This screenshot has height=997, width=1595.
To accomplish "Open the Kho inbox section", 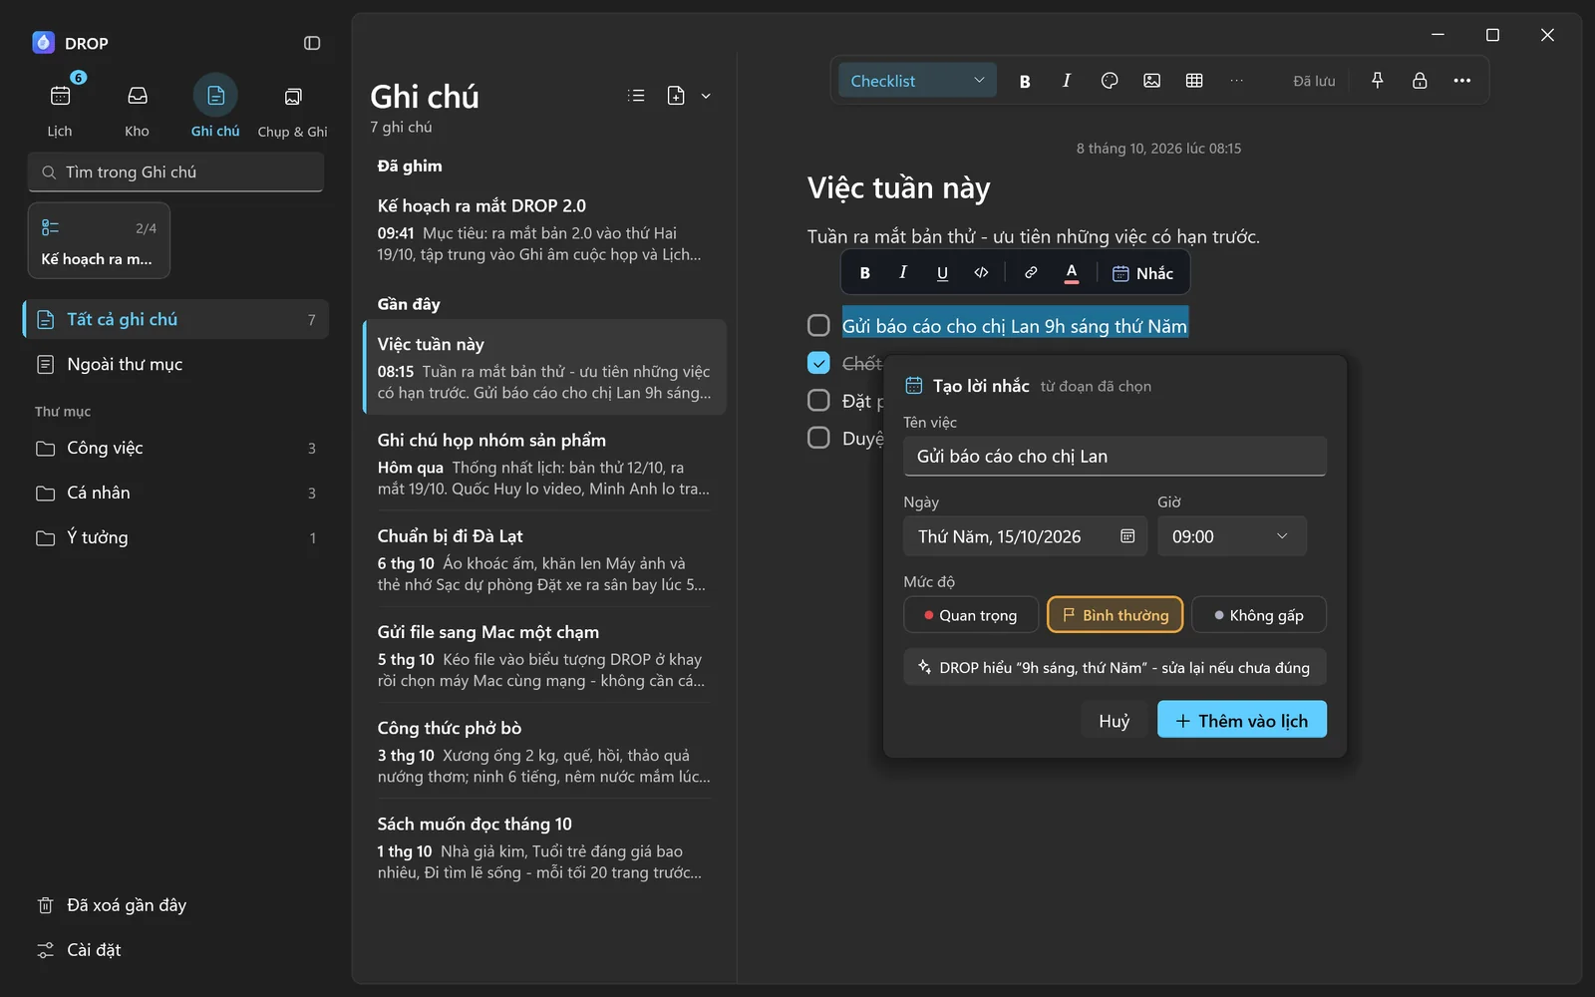I will tap(138, 107).
